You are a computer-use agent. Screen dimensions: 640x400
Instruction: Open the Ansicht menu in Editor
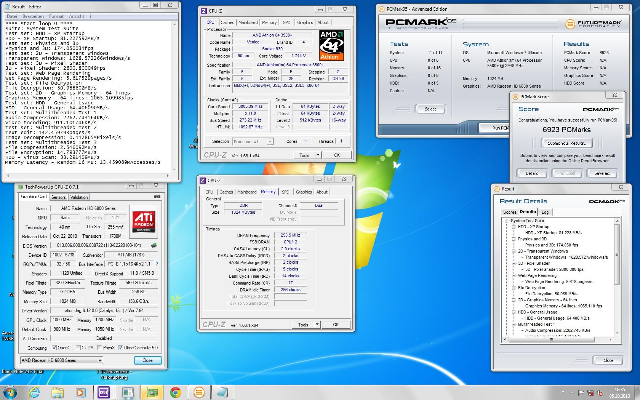point(77,16)
